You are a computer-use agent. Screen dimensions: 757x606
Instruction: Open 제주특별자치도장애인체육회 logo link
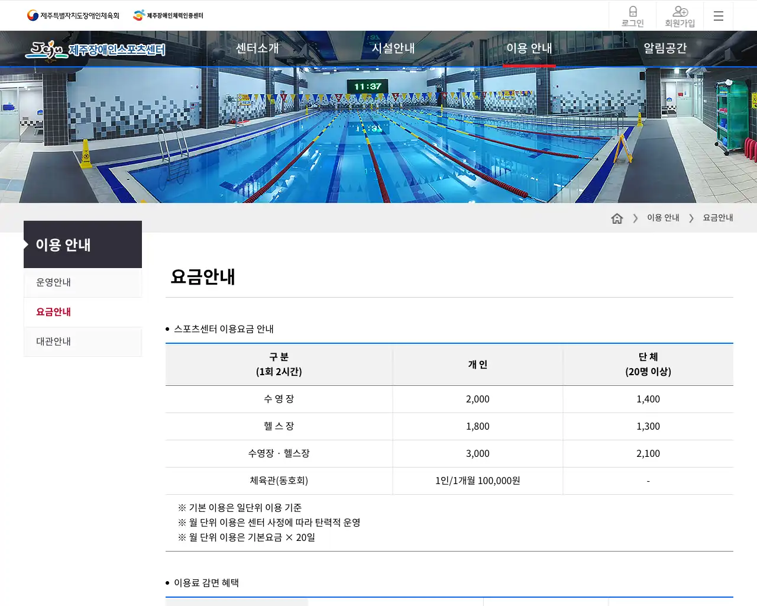coord(73,15)
